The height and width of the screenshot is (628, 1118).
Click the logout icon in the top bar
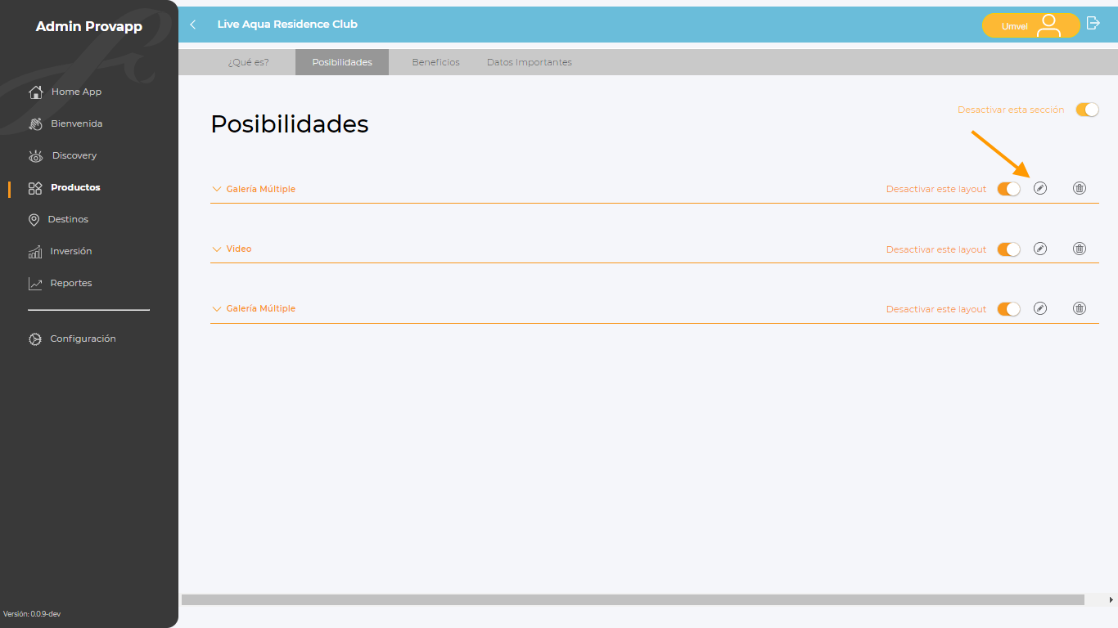pos(1093,24)
